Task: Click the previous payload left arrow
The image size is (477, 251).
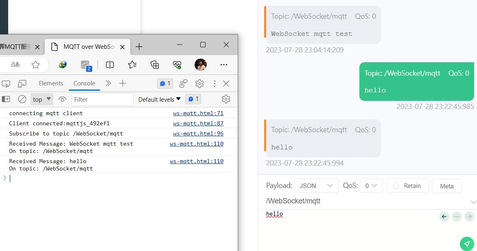Action: [444, 216]
